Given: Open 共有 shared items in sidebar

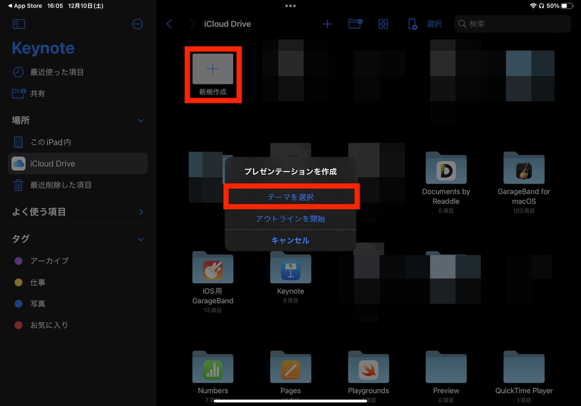Looking at the screenshot, I should 78,94.
